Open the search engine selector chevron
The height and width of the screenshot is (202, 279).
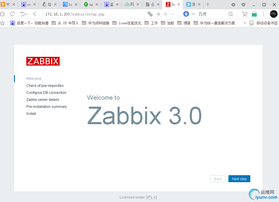(x=193, y=14)
